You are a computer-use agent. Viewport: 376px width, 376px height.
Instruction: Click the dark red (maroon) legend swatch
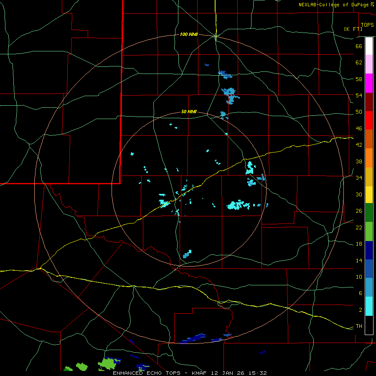(369, 102)
